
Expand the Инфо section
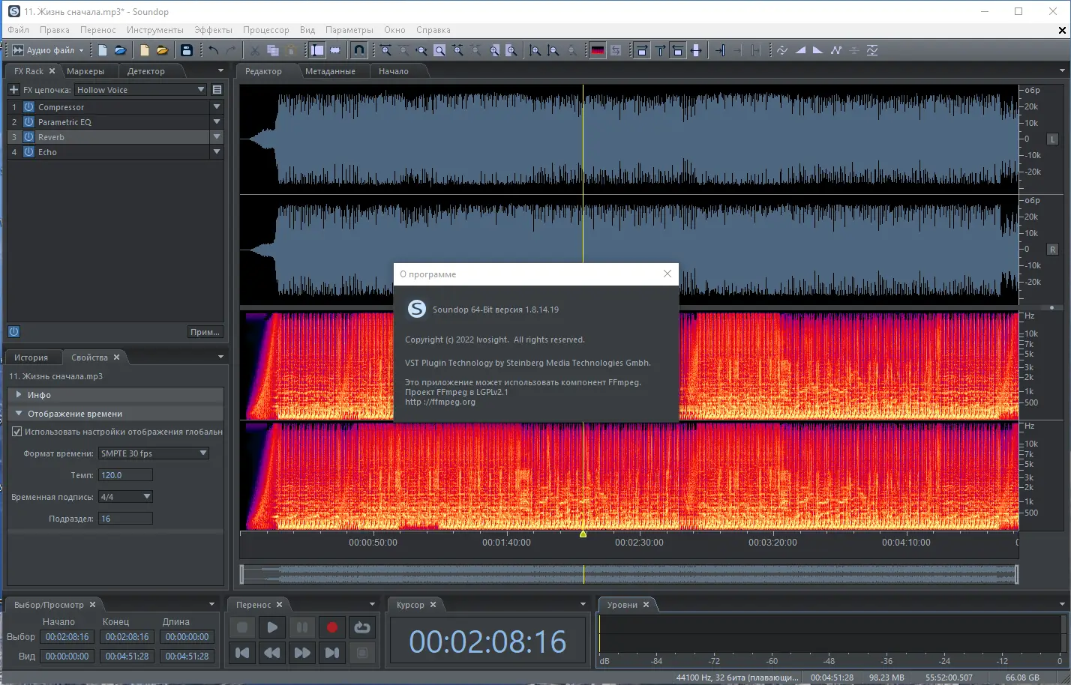pos(19,395)
